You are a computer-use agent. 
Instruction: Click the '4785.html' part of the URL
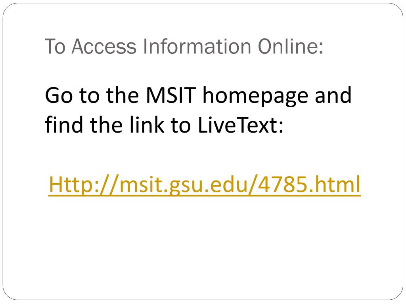pyautogui.click(x=309, y=184)
